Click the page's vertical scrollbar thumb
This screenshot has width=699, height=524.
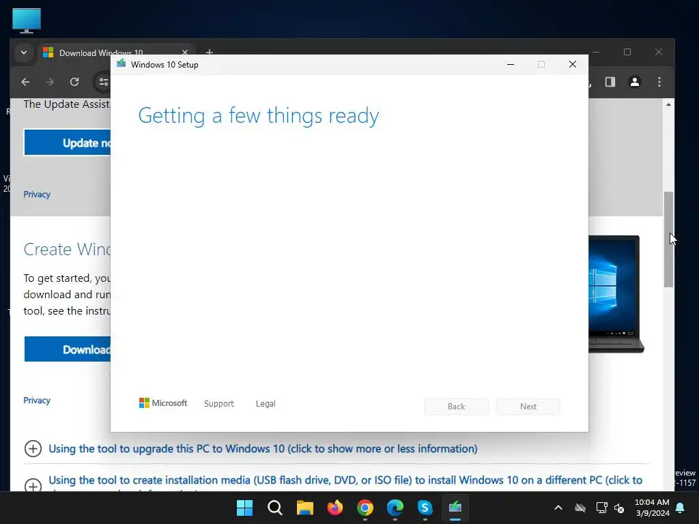point(668,239)
